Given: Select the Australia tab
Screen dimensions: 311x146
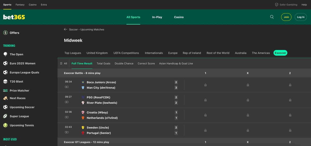Looking at the screenshot, I should (241, 53).
